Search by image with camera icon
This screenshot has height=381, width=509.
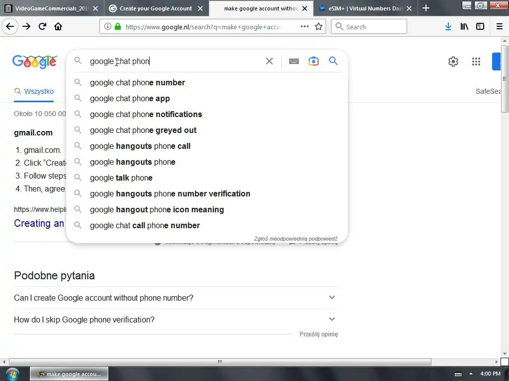click(313, 61)
